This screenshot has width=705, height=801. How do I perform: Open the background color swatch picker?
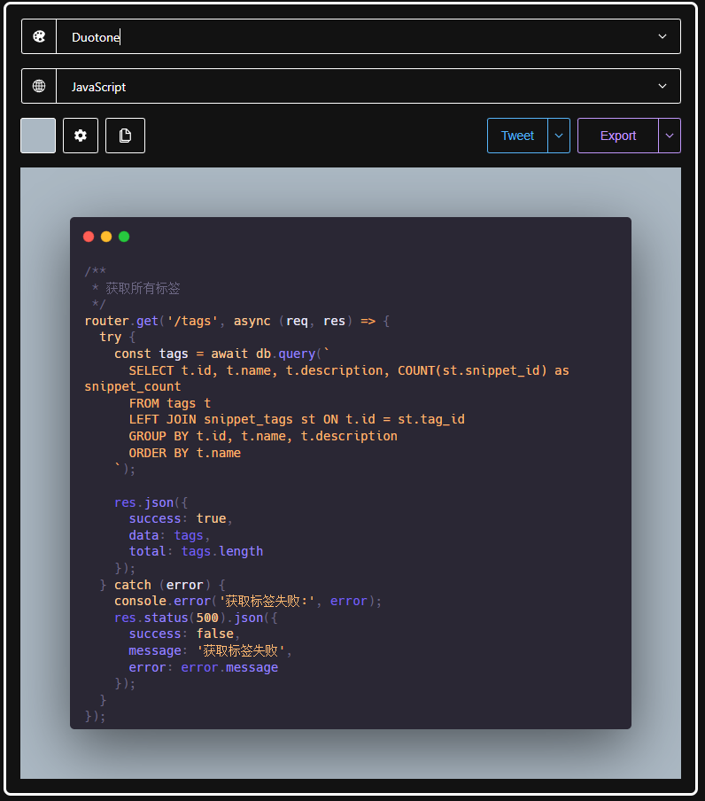38,136
